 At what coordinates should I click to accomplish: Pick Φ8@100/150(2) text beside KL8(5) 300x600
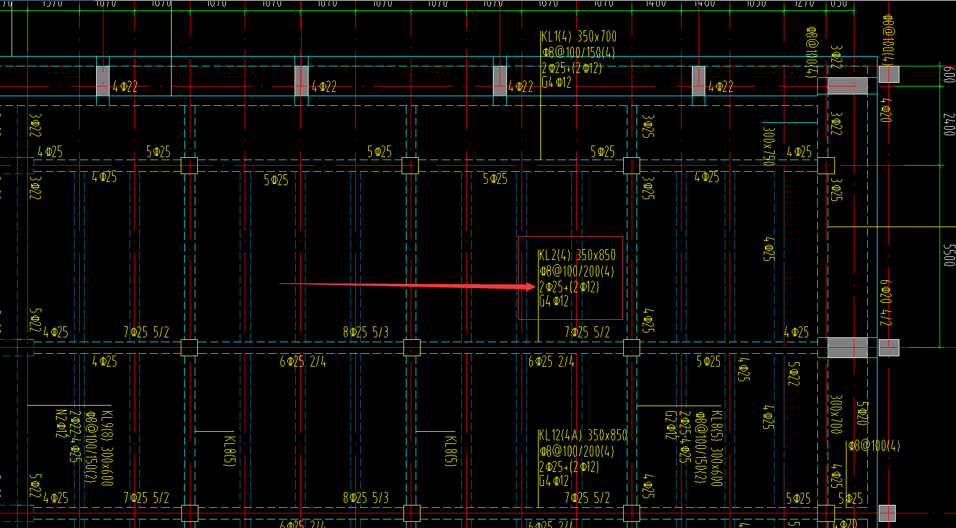701,447
